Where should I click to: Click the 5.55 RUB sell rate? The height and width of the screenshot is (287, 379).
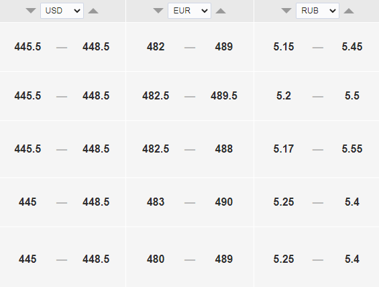click(352, 149)
